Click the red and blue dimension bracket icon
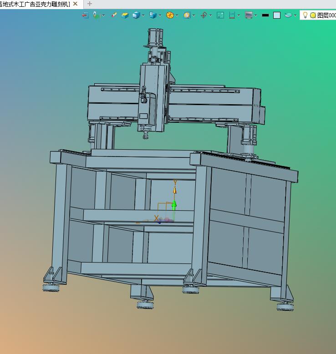 232,15
